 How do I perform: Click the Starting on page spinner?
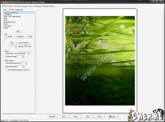(x=23, y=56)
